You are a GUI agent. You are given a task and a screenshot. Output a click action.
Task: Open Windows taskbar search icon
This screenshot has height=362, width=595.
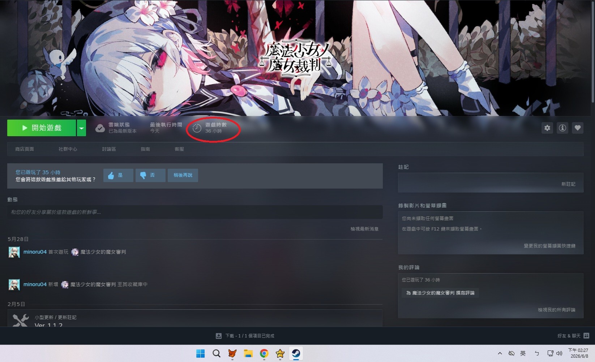(216, 353)
